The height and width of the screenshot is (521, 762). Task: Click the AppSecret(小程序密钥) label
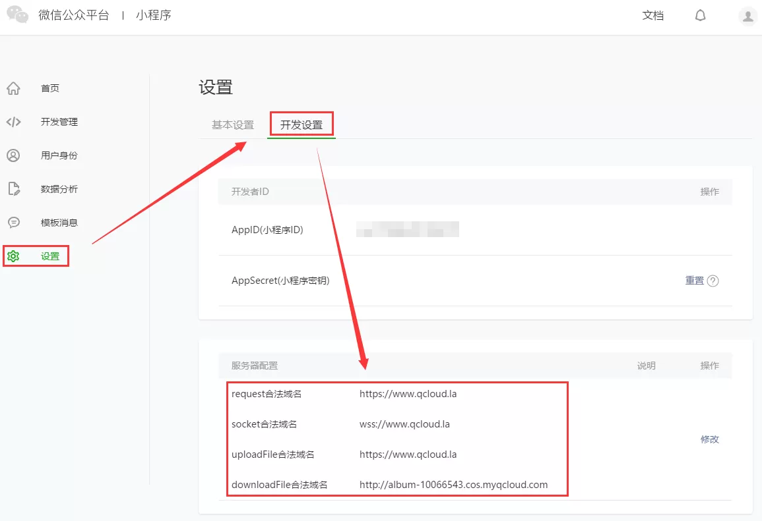(x=280, y=281)
